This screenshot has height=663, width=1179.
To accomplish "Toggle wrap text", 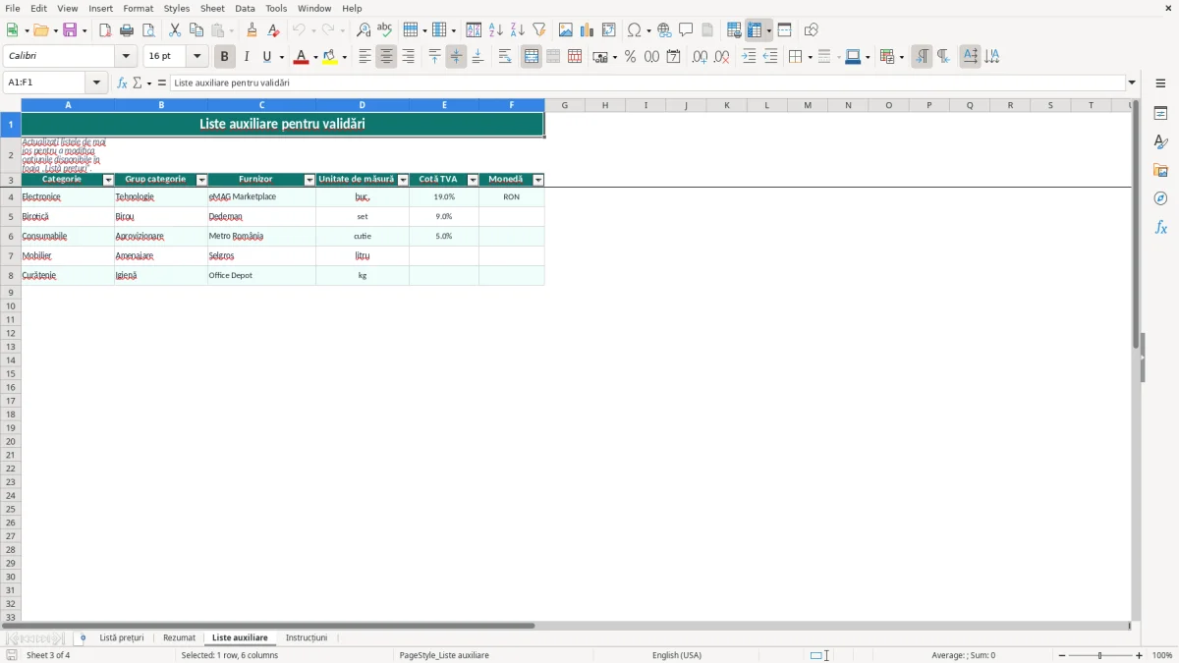I will coord(505,57).
